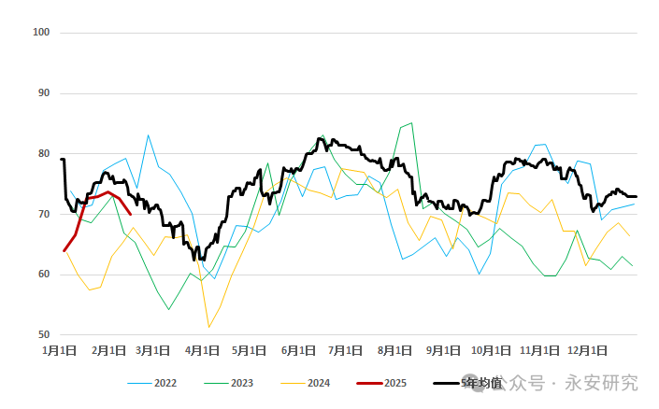Viewport: 659px width, 409px height.
Task: Click the 6月1日 x-axis label
Action: (297, 351)
